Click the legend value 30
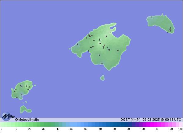This screenshot has height=133, width=183. [x=44, y=129]
